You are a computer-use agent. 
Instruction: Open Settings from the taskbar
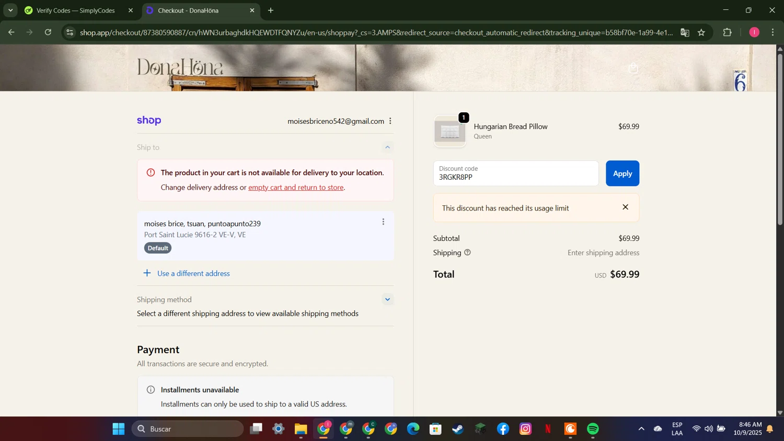pyautogui.click(x=279, y=429)
